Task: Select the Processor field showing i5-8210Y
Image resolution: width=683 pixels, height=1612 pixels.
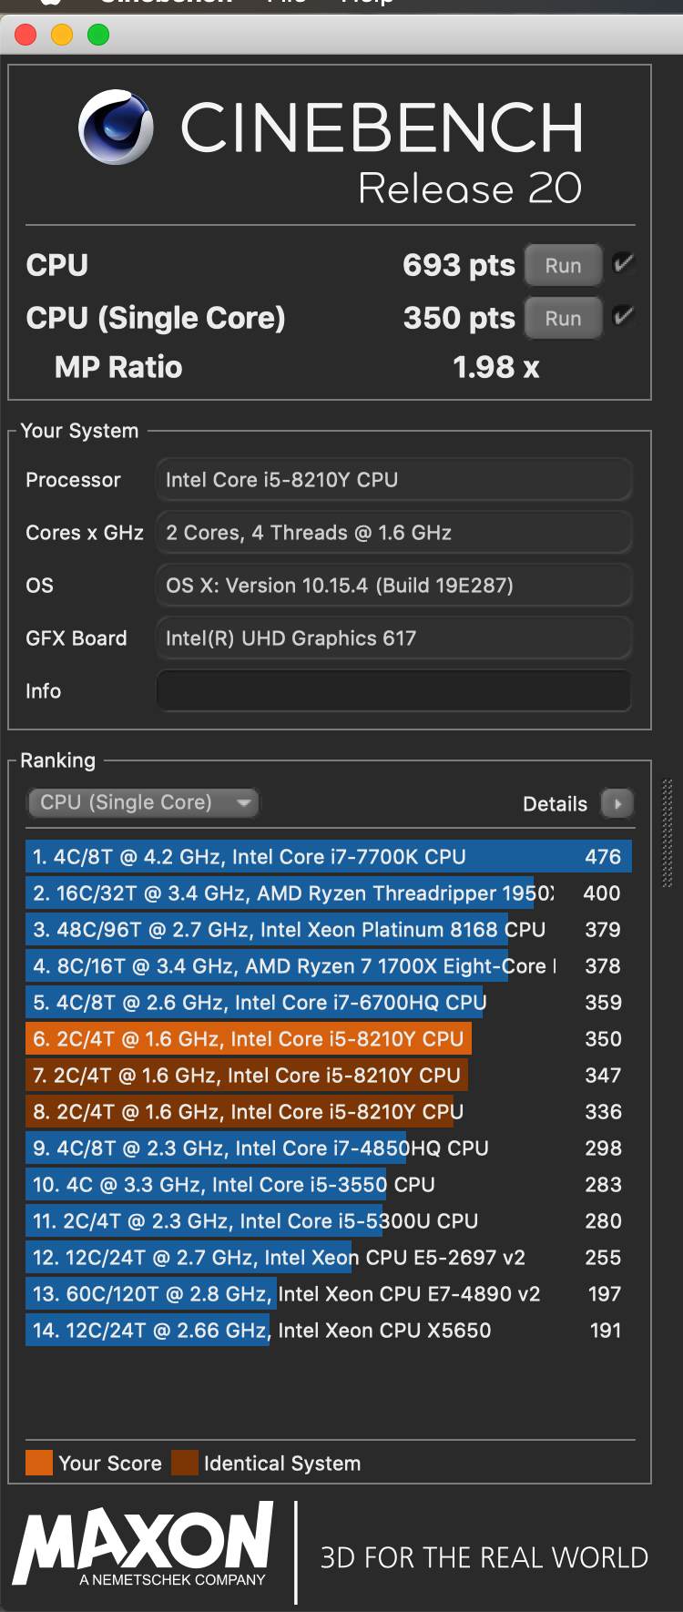Action: tap(393, 479)
